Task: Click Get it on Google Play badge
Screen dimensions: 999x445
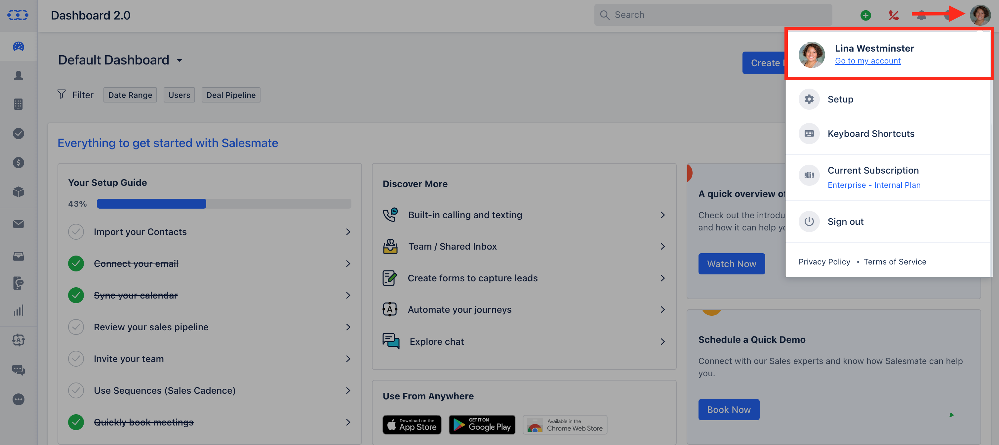Action: (x=482, y=425)
